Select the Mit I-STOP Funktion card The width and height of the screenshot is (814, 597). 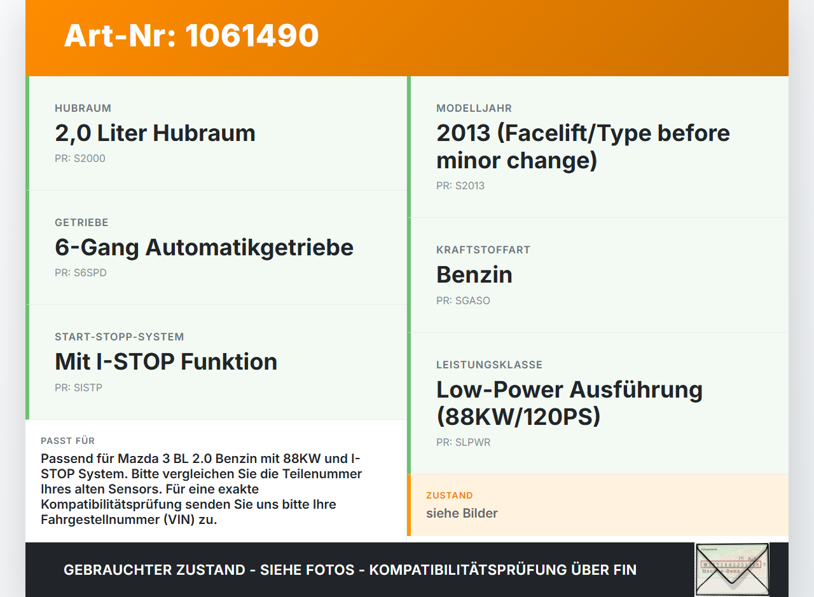click(x=216, y=362)
